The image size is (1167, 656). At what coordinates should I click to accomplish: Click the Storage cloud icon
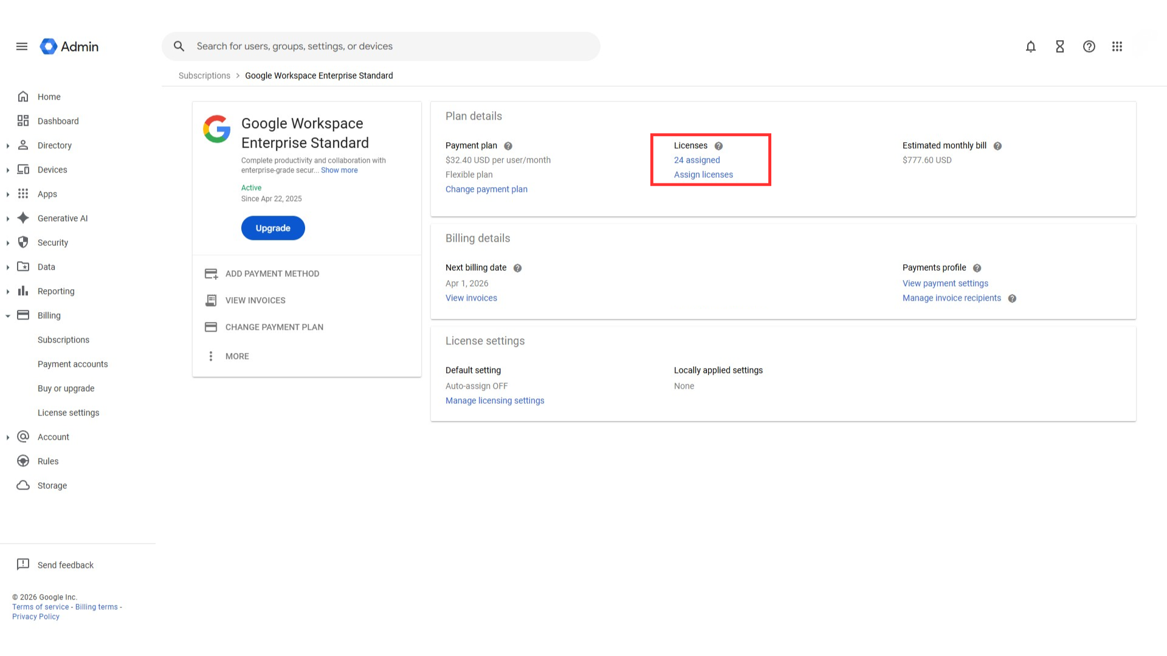point(23,485)
